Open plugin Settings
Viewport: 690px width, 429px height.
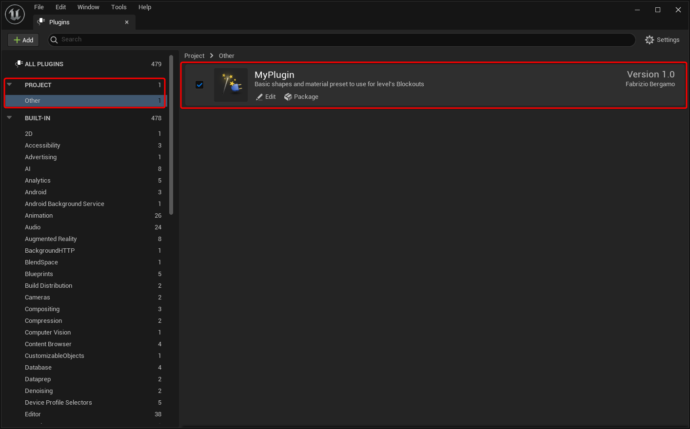coord(662,40)
